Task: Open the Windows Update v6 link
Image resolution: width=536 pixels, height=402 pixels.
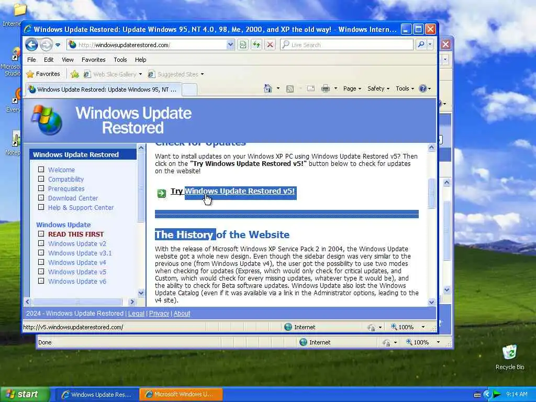Action: coord(77,281)
